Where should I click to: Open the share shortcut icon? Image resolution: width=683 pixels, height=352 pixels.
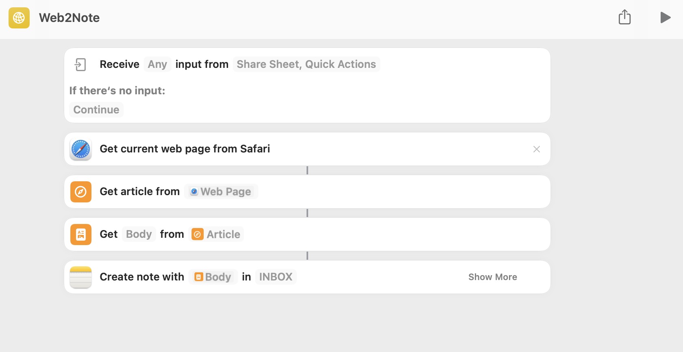(x=624, y=17)
